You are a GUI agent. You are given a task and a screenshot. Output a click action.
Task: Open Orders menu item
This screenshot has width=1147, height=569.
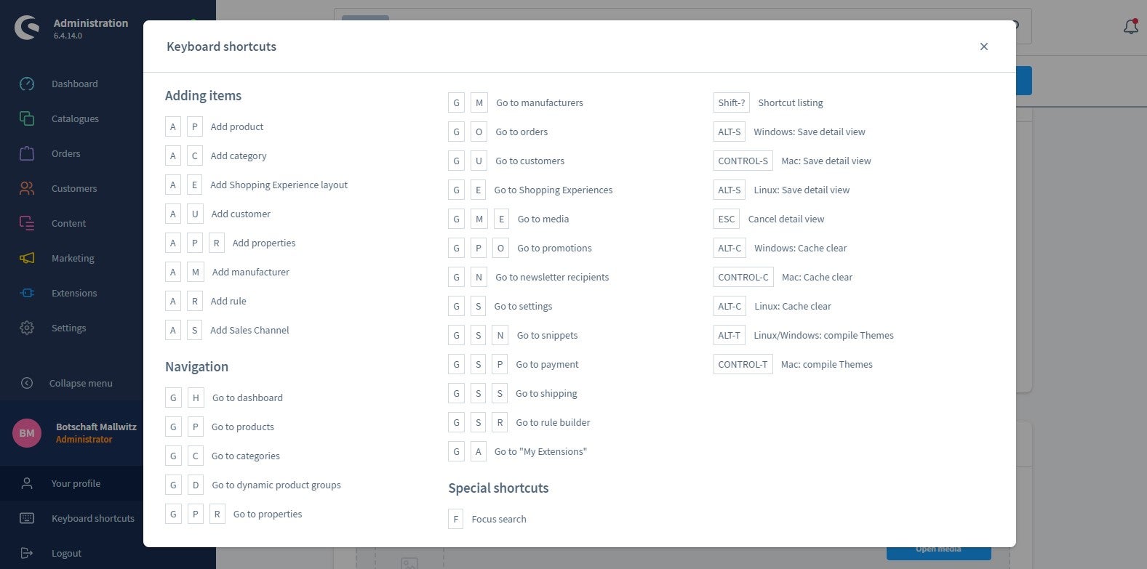pyautogui.click(x=65, y=153)
